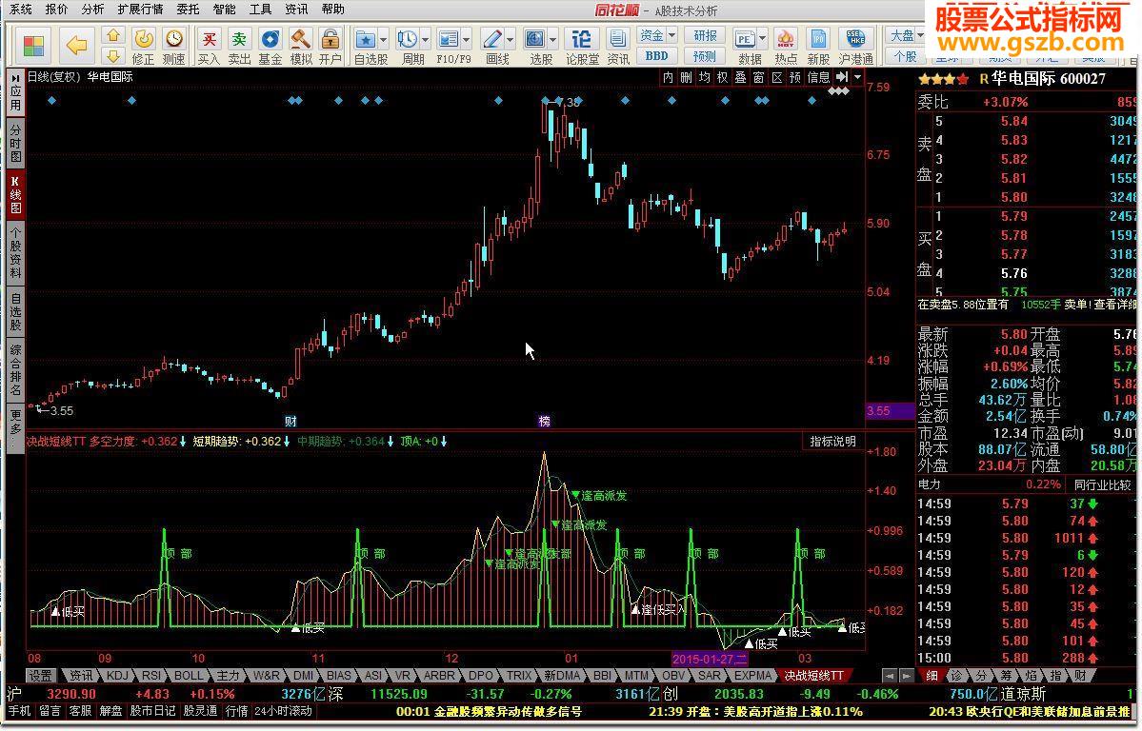Expand the 画线 dropdown arrow
Viewport: 1142px width, 731px height.
pos(510,39)
